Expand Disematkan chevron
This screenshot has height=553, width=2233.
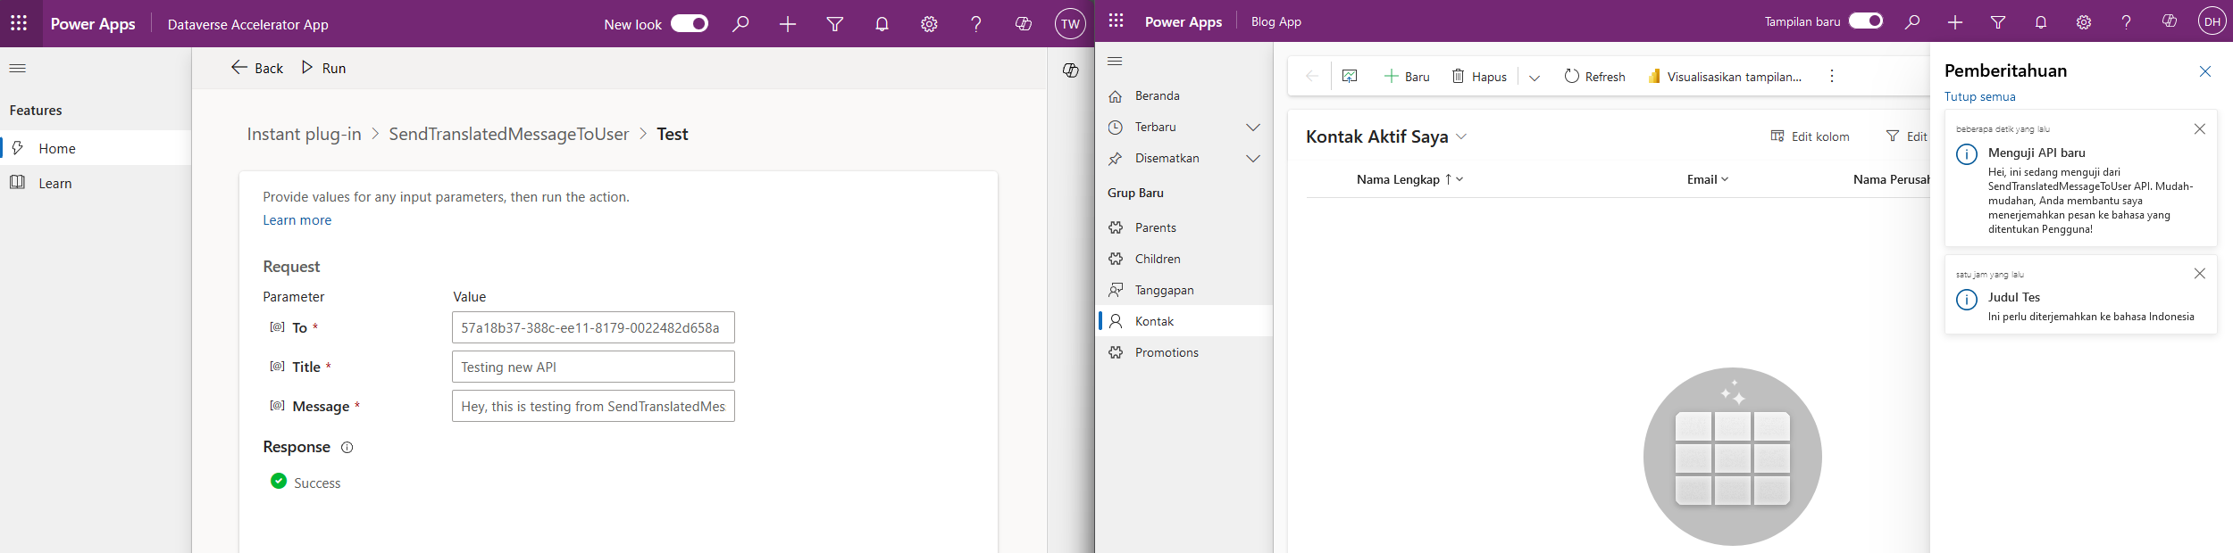tap(1253, 159)
